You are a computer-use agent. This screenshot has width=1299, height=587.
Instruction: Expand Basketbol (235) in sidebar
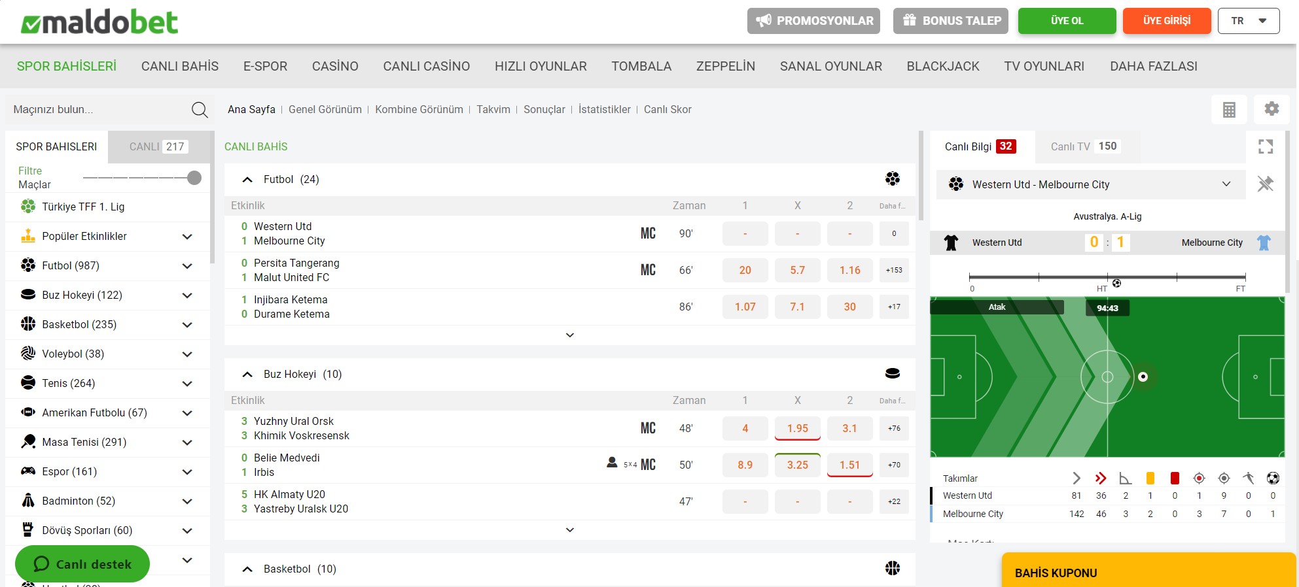[x=187, y=325]
